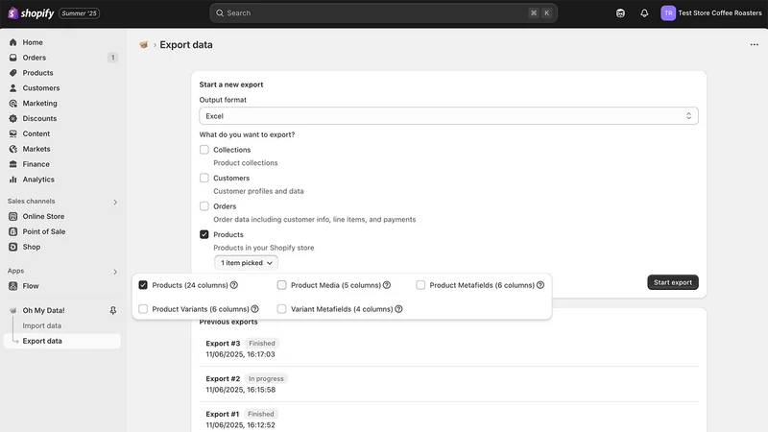Click the Oh My Data! app icon
Screen dimensions: 768x432
[13, 310]
